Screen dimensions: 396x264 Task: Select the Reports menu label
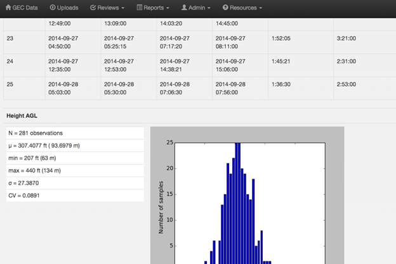154,8
